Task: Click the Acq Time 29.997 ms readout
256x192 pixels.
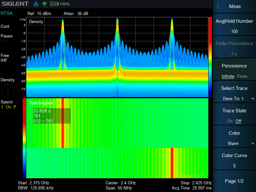Action: pyautogui.click(x=192, y=188)
